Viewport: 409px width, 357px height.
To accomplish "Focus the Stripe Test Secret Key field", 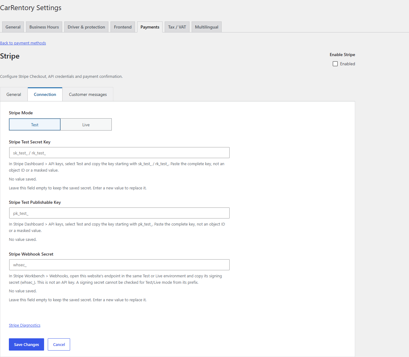I will [119, 153].
